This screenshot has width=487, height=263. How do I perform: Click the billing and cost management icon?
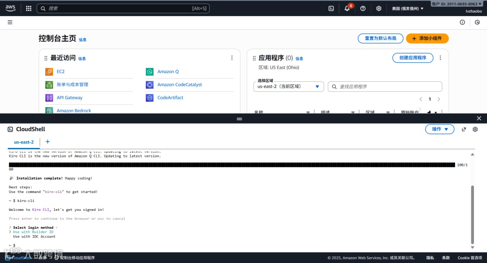49,85
